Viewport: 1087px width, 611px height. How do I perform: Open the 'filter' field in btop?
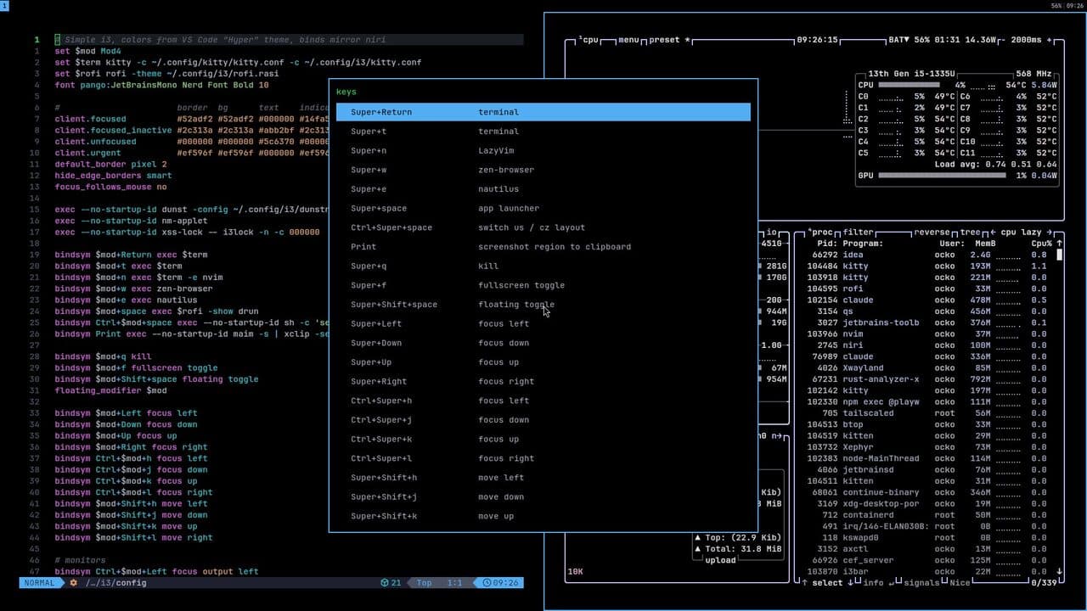tap(859, 232)
